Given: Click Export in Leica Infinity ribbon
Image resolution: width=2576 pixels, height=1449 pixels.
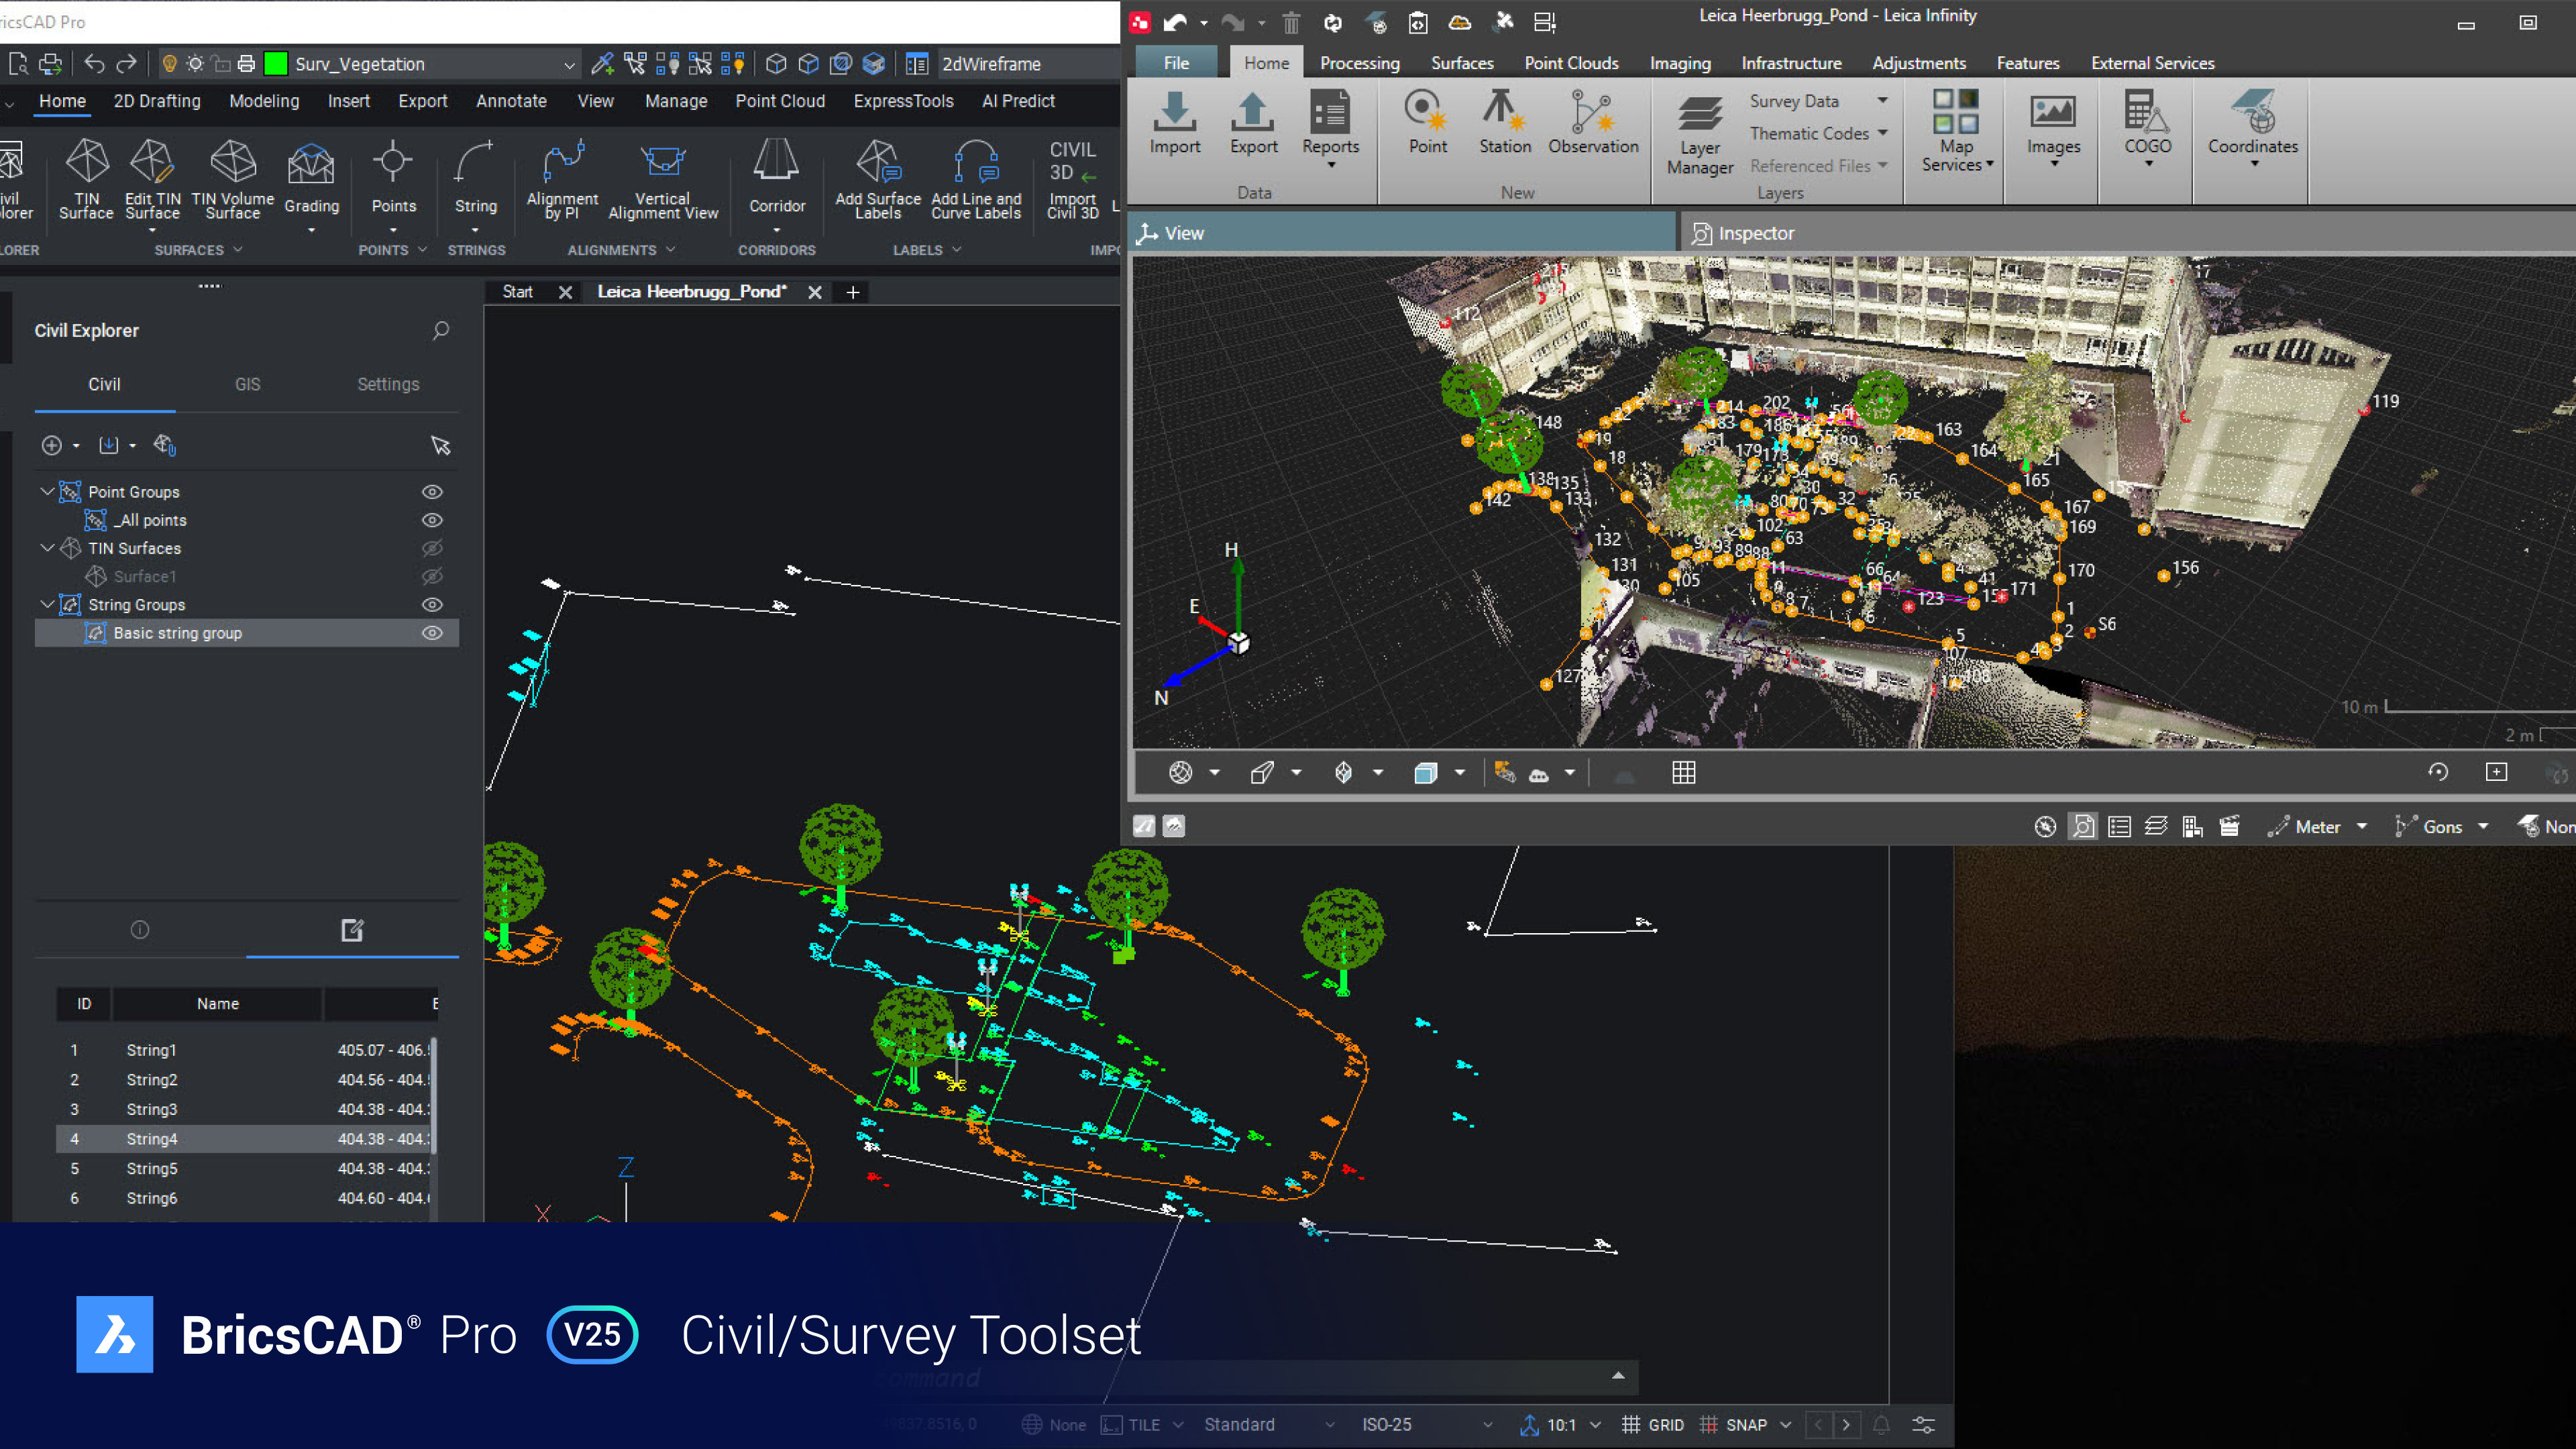Looking at the screenshot, I should (1253, 124).
